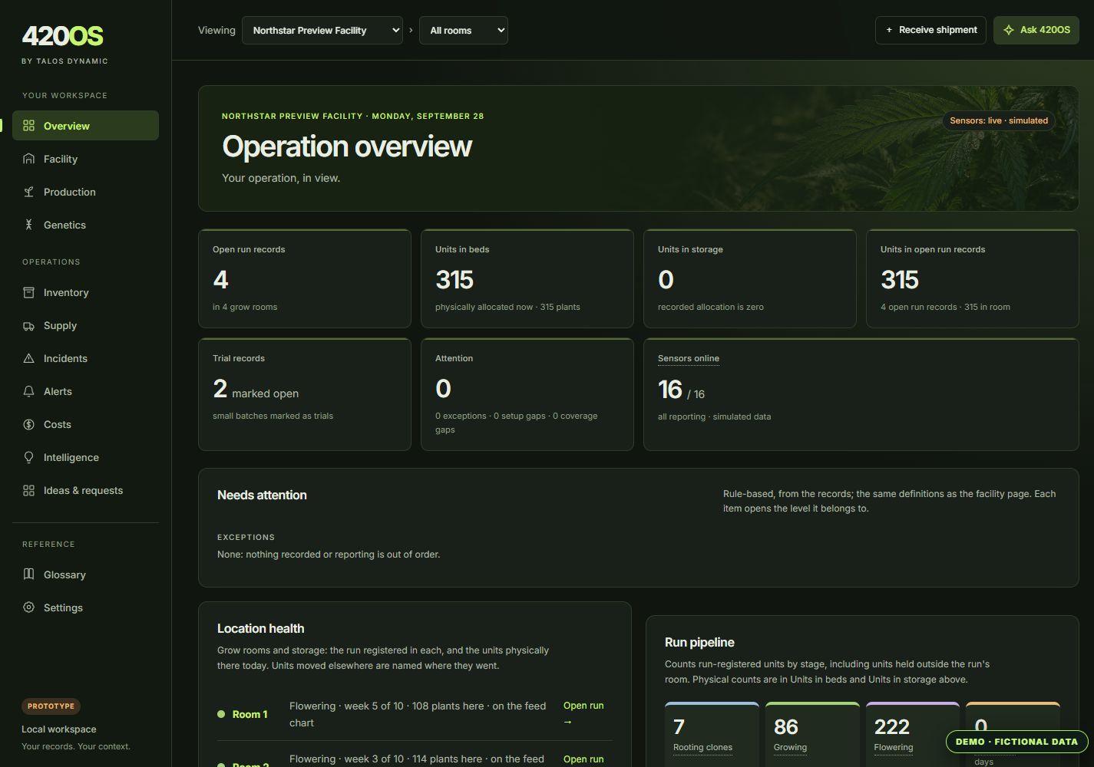Open the Intelligence menu item
1094x767 pixels.
click(x=85, y=457)
